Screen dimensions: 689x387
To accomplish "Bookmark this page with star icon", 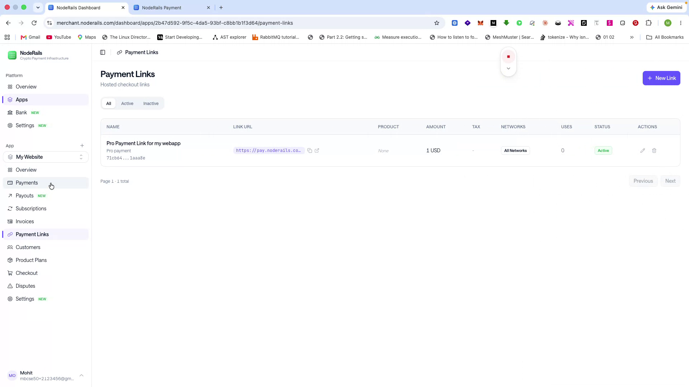I will pos(437,23).
